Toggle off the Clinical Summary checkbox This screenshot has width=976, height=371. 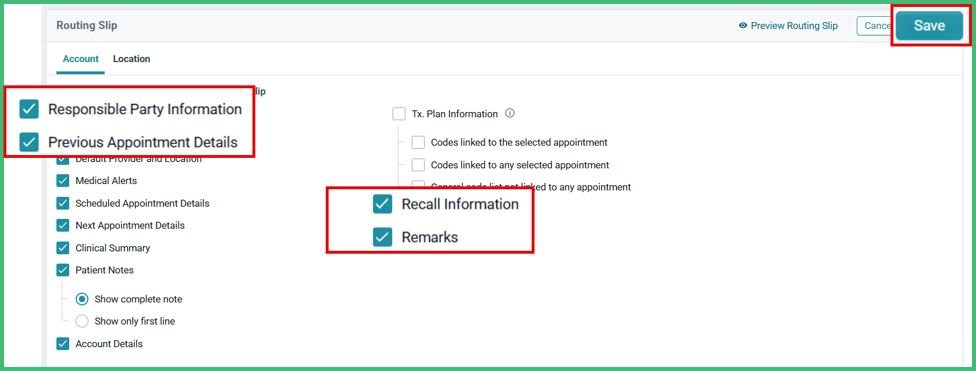point(63,247)
